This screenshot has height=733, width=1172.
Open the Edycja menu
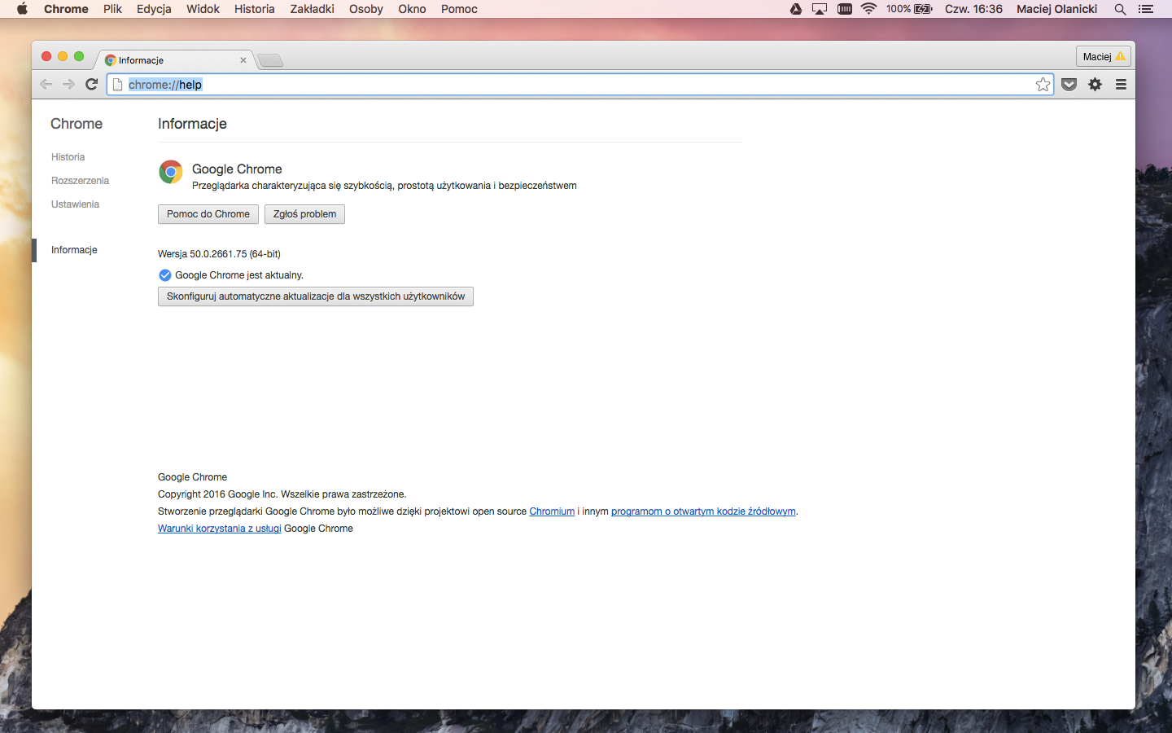154,9
